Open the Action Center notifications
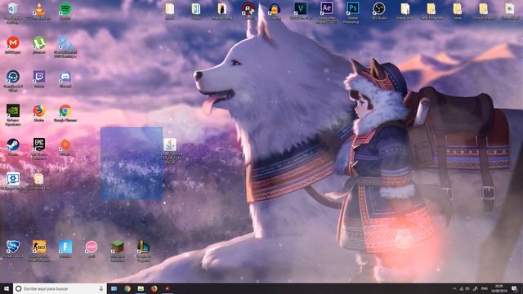523x294 pixels. coord(515,288)
